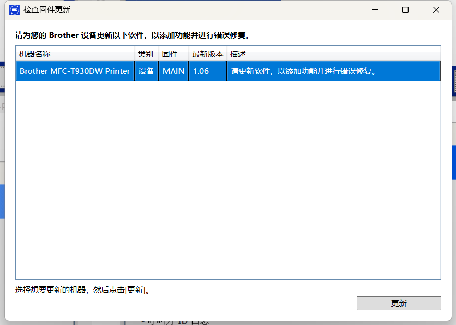This screenshot has height=325, width=456.
Task: Maximize the 检查固件更新 window
Action: (x=405, y=10)
